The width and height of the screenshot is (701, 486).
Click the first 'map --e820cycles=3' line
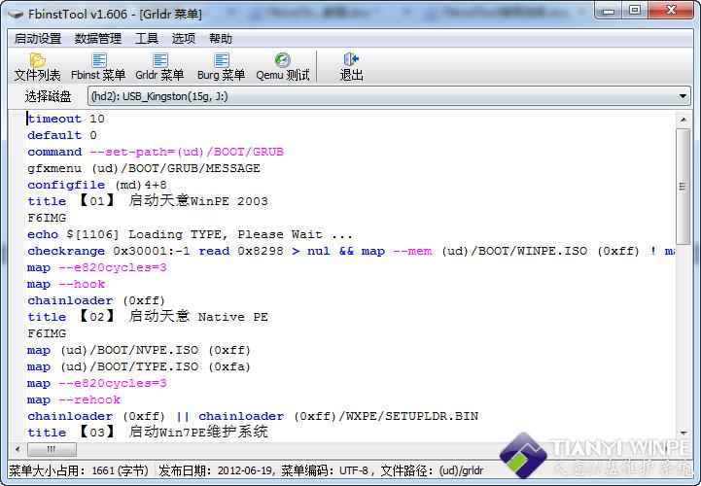tap(97, 267)
